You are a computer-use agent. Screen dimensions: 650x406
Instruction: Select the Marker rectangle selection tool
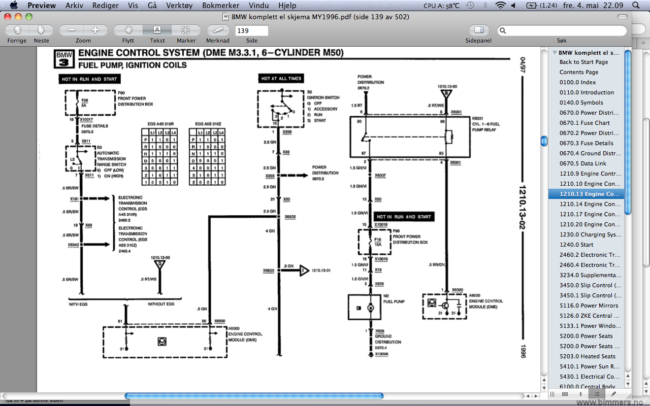(186, 30)
